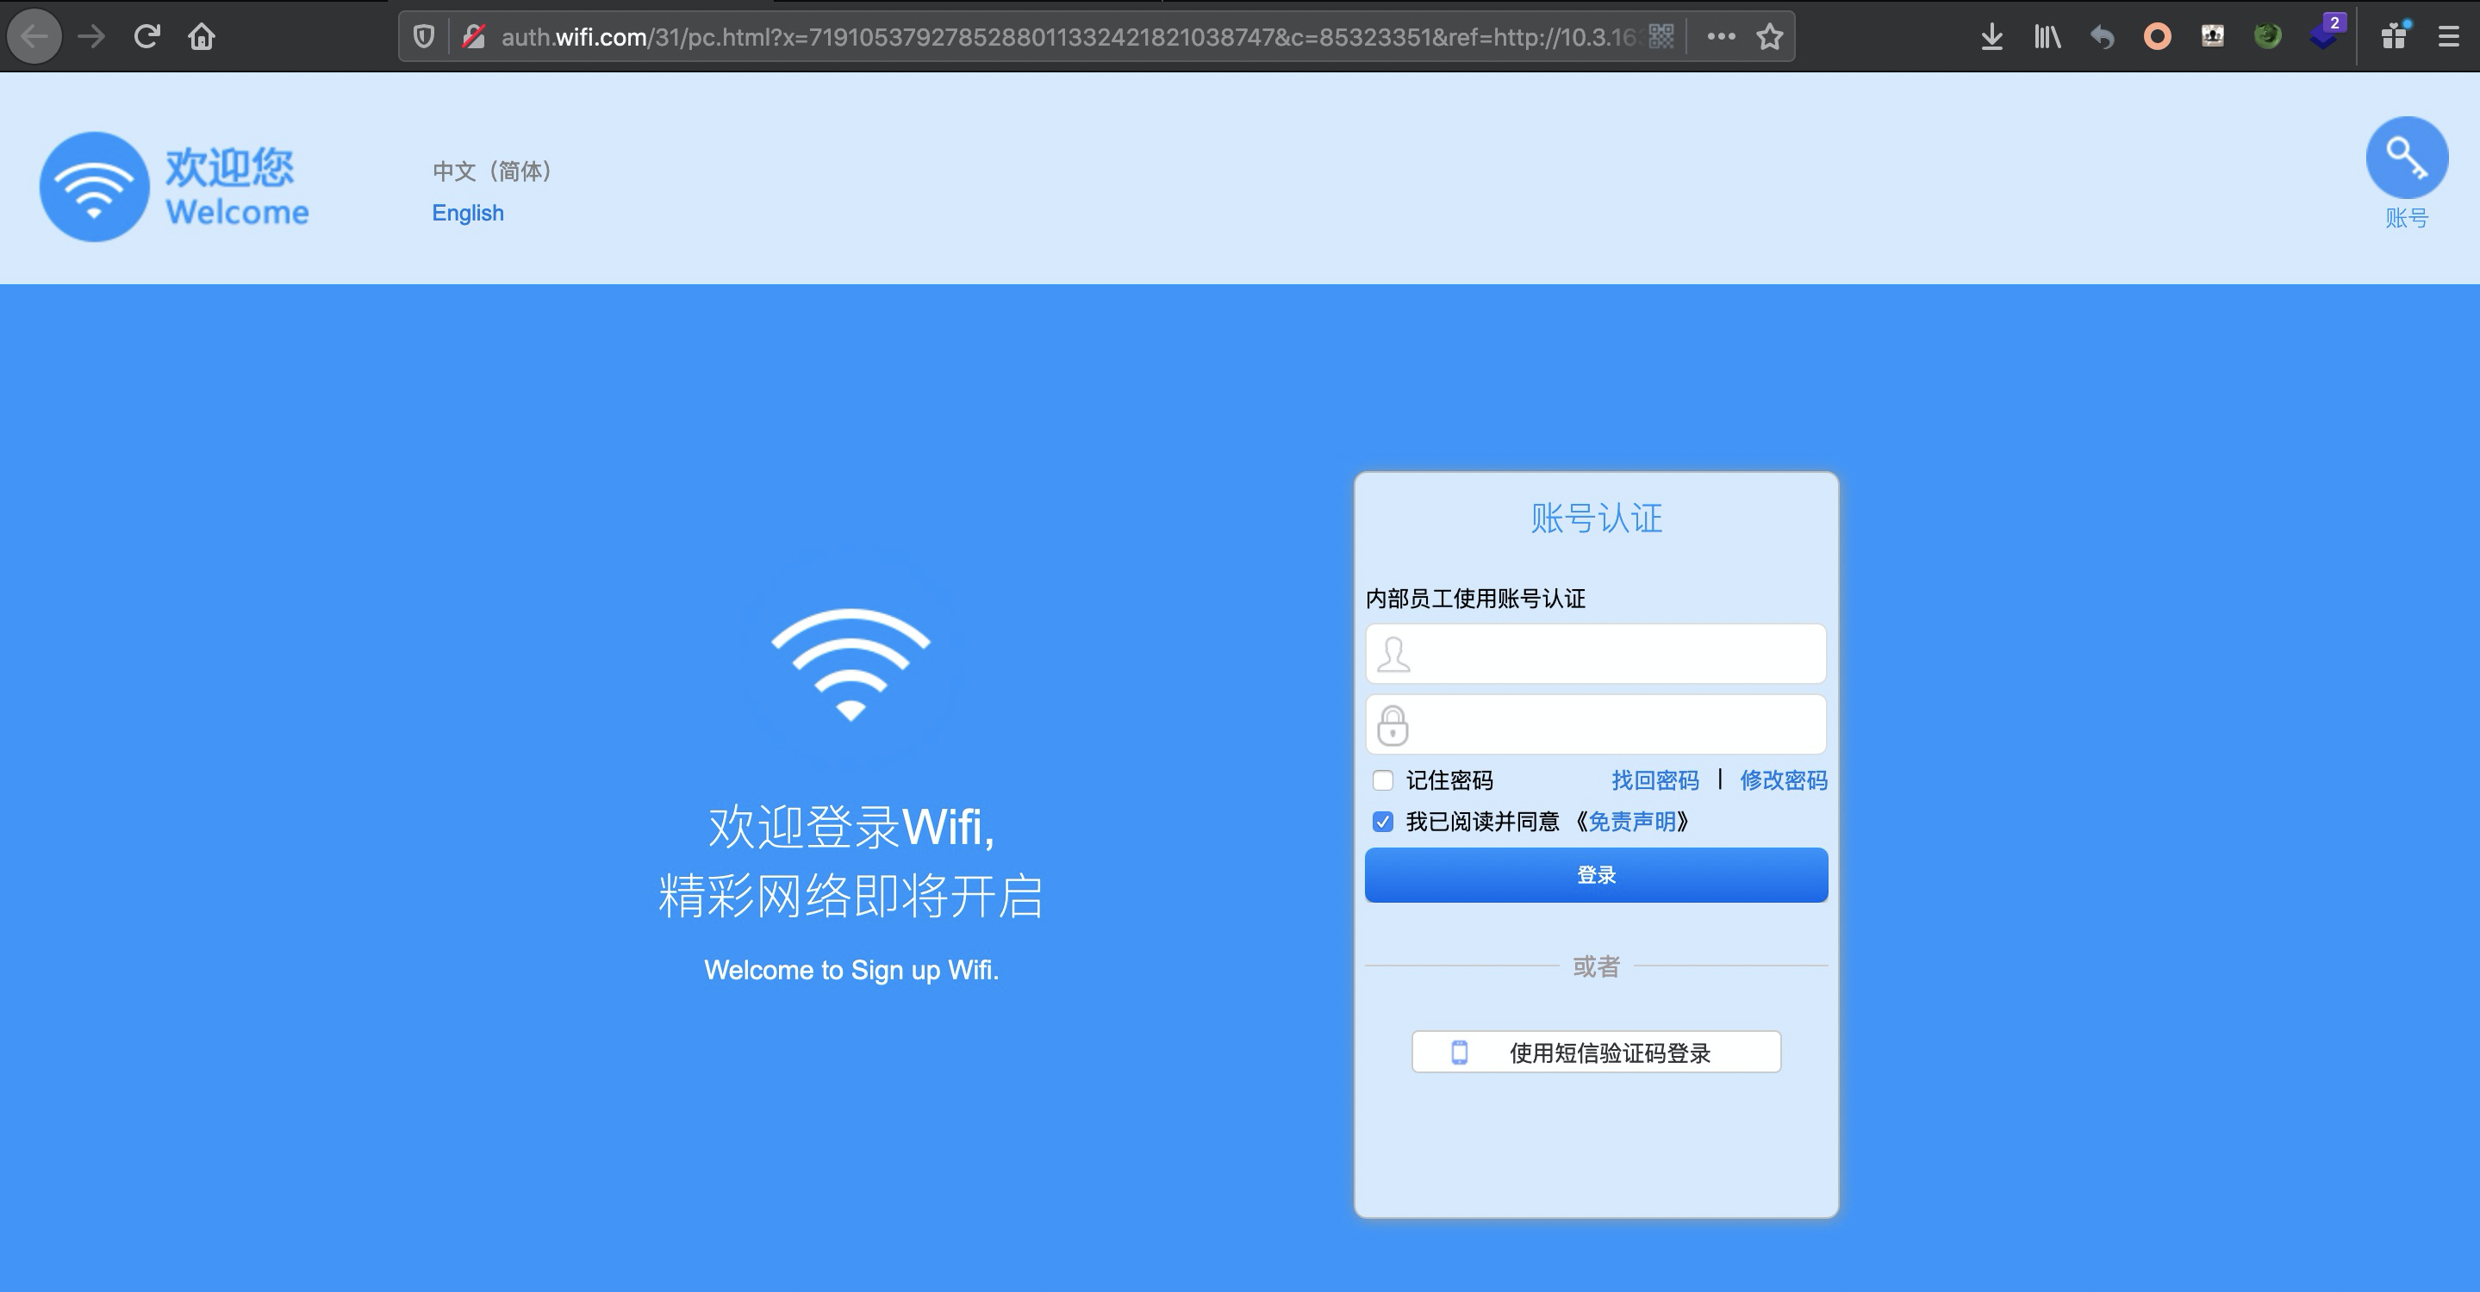Open the Firefox hamburger menu
The height and width of the screenshot is (1292, 2480).
click(x=2448, y=36)
